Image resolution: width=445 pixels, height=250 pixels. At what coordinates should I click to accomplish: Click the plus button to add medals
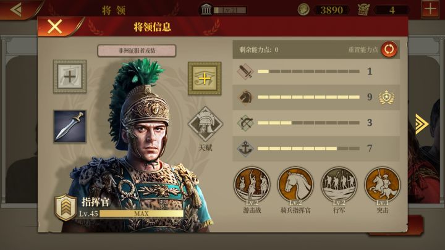point(430,9)
